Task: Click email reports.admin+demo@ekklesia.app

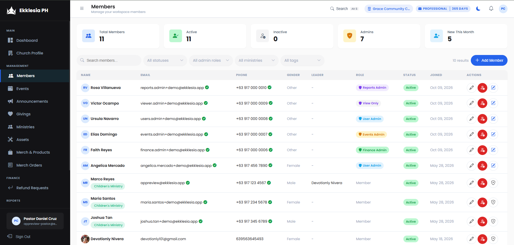Action: pyautogui.click(x=172, y=88)
